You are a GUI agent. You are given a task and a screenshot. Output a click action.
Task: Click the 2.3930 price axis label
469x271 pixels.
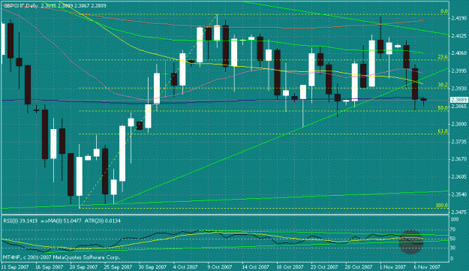tap(459, 89)
